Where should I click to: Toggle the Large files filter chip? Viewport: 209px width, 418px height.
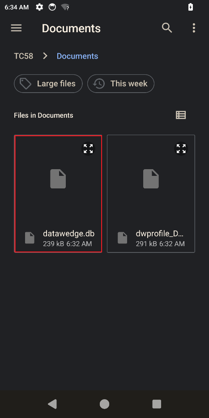(x=48, y=84)
